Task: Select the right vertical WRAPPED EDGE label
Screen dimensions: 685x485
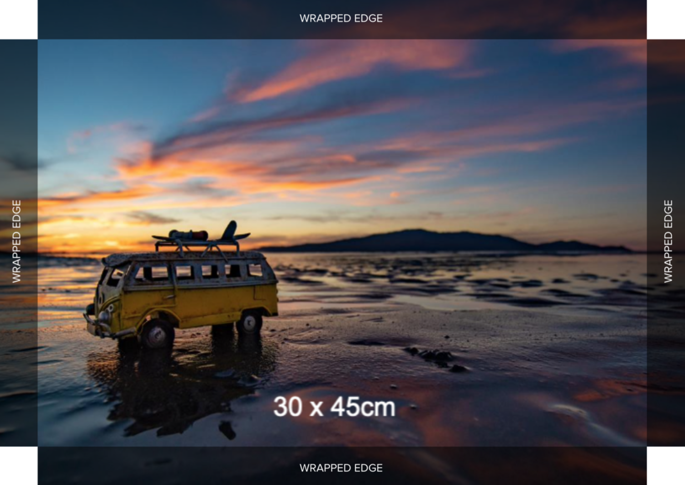Action: [x=668, y=241]
